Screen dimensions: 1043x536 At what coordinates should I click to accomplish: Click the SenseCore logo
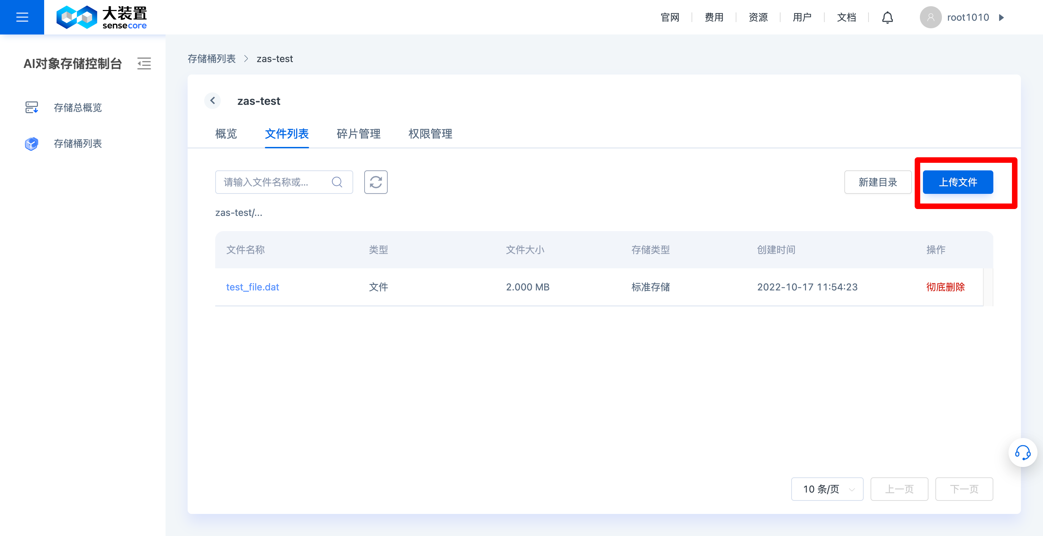tap(102, 17)
